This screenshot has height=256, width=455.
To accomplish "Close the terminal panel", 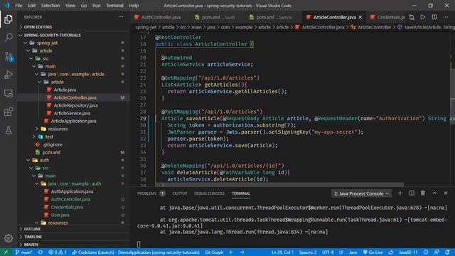I will (446, 193).
